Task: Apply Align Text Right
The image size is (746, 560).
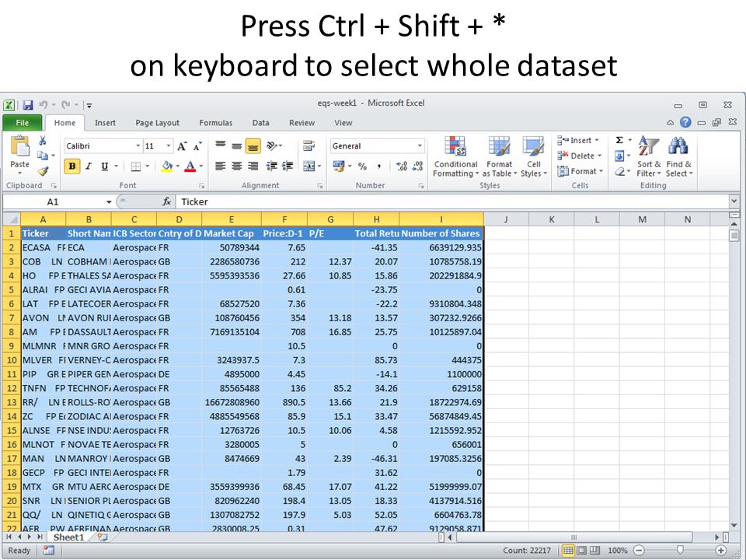Action: (253, 166)
